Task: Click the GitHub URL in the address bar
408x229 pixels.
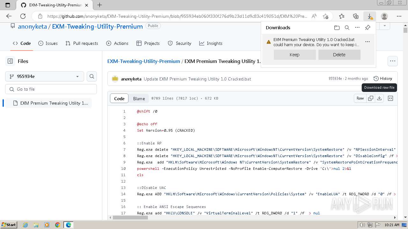Action: 177,16
